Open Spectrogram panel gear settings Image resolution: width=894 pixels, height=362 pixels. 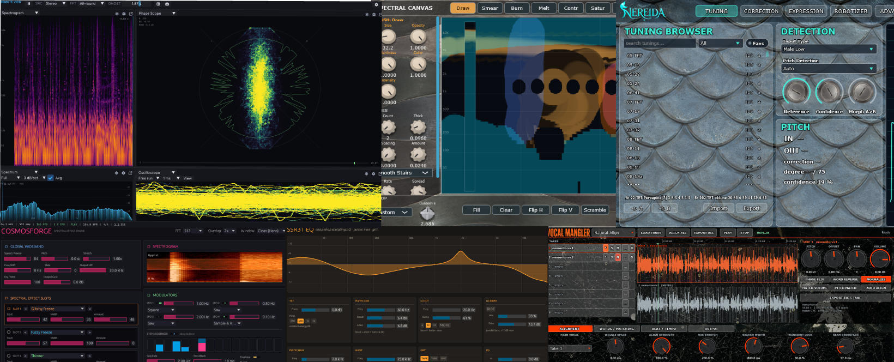click(x=124, y=14)
